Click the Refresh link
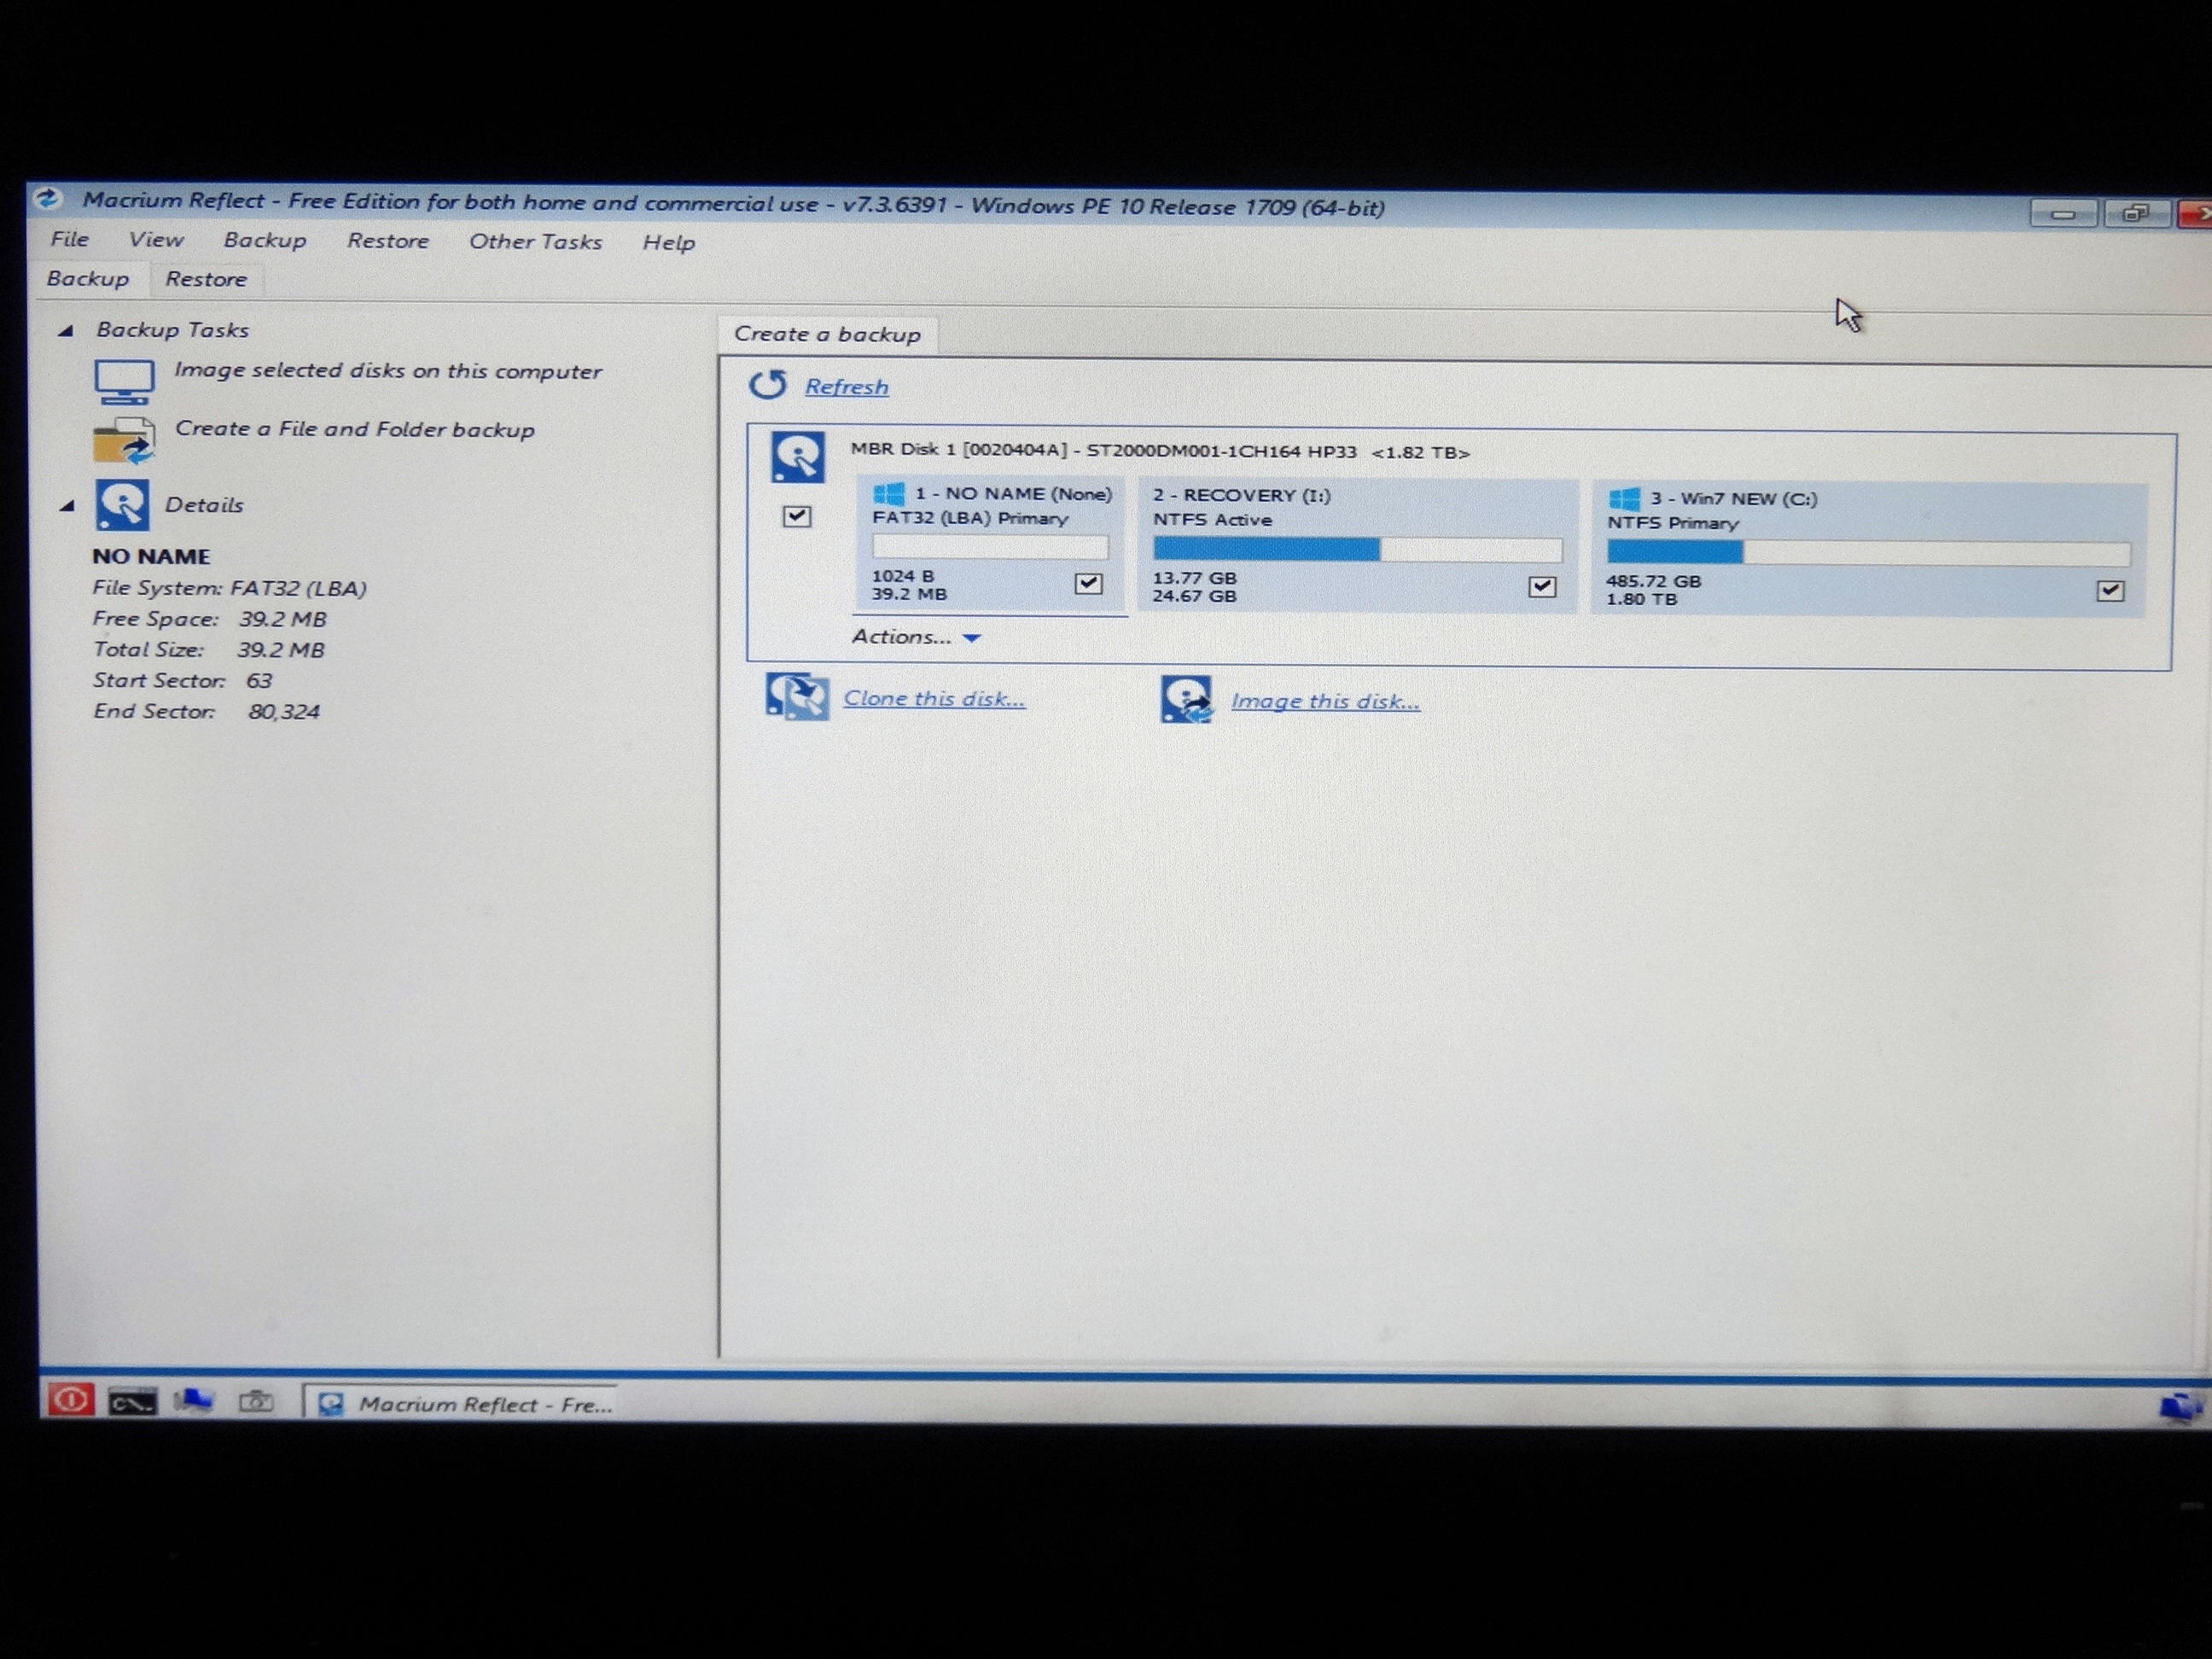 847,387
